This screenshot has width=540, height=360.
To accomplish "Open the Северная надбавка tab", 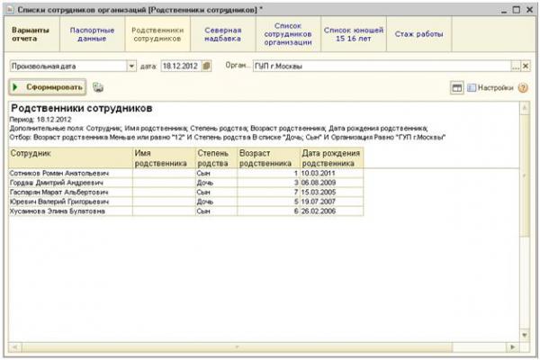I will [x=223, y=34].
